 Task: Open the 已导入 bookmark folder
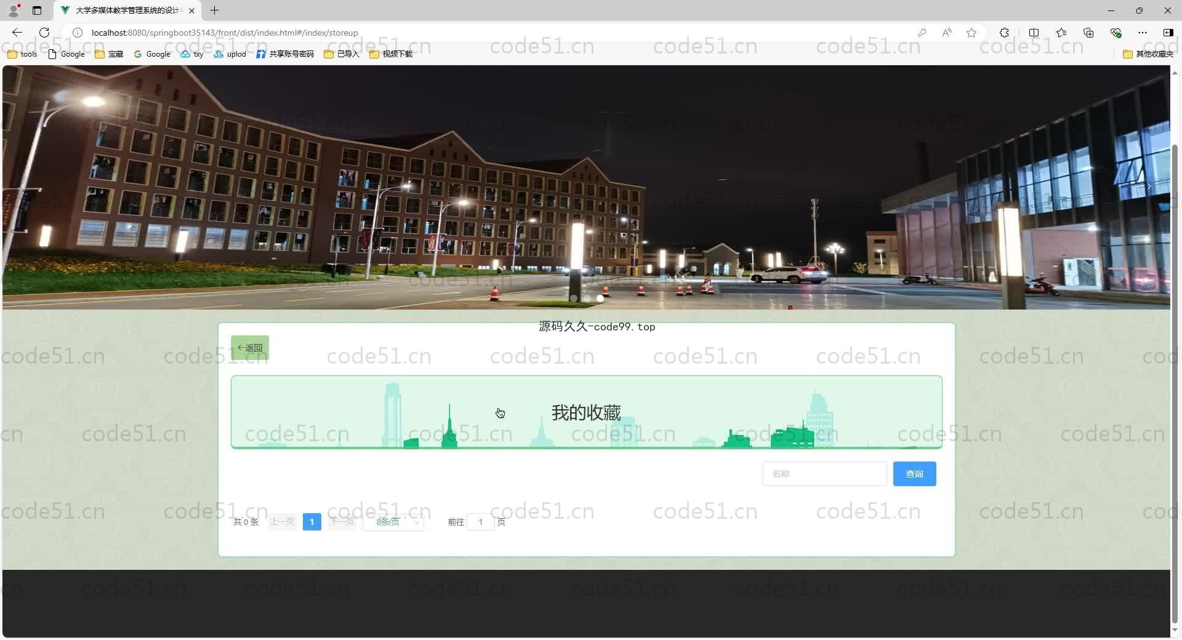[x=341, y=54]
